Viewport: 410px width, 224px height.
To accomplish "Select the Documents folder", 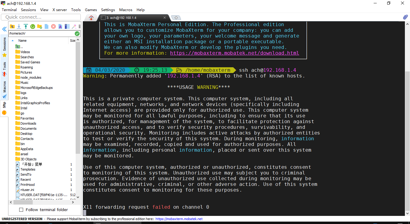I will (x=26, y=129).
